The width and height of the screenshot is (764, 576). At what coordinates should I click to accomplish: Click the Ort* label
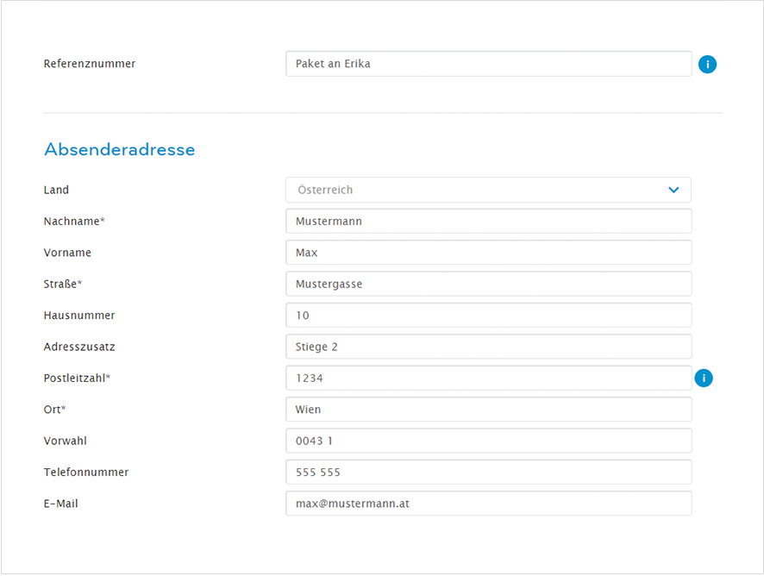tap(54, 410)
